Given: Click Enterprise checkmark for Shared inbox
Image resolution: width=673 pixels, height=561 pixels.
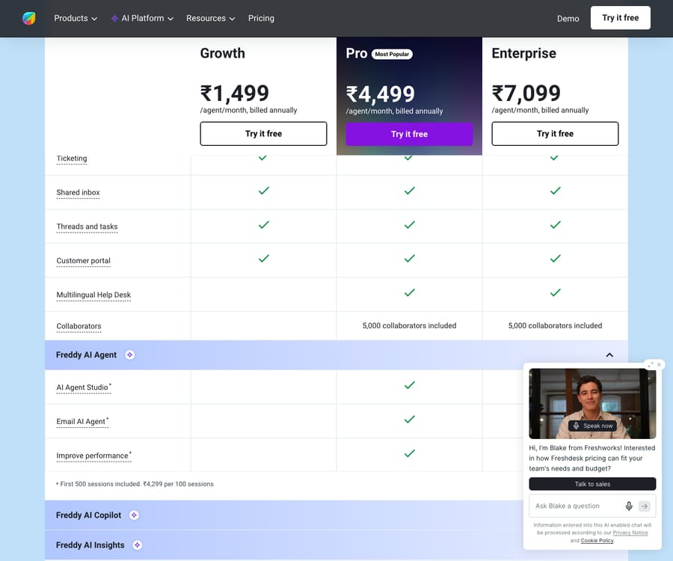Looking at the screenshot, I should (556, 191).
